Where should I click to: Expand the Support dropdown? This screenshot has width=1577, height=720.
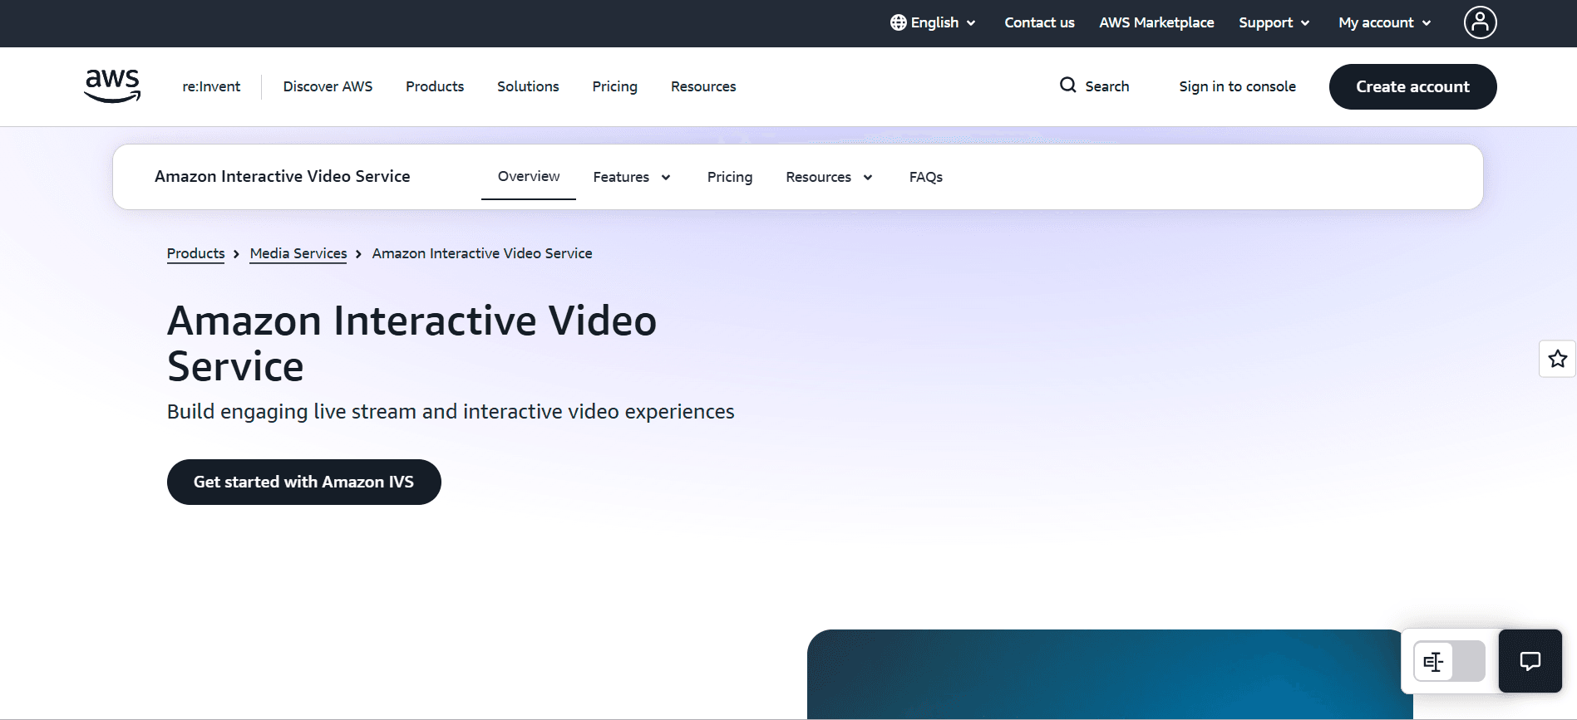(1274, 22)
